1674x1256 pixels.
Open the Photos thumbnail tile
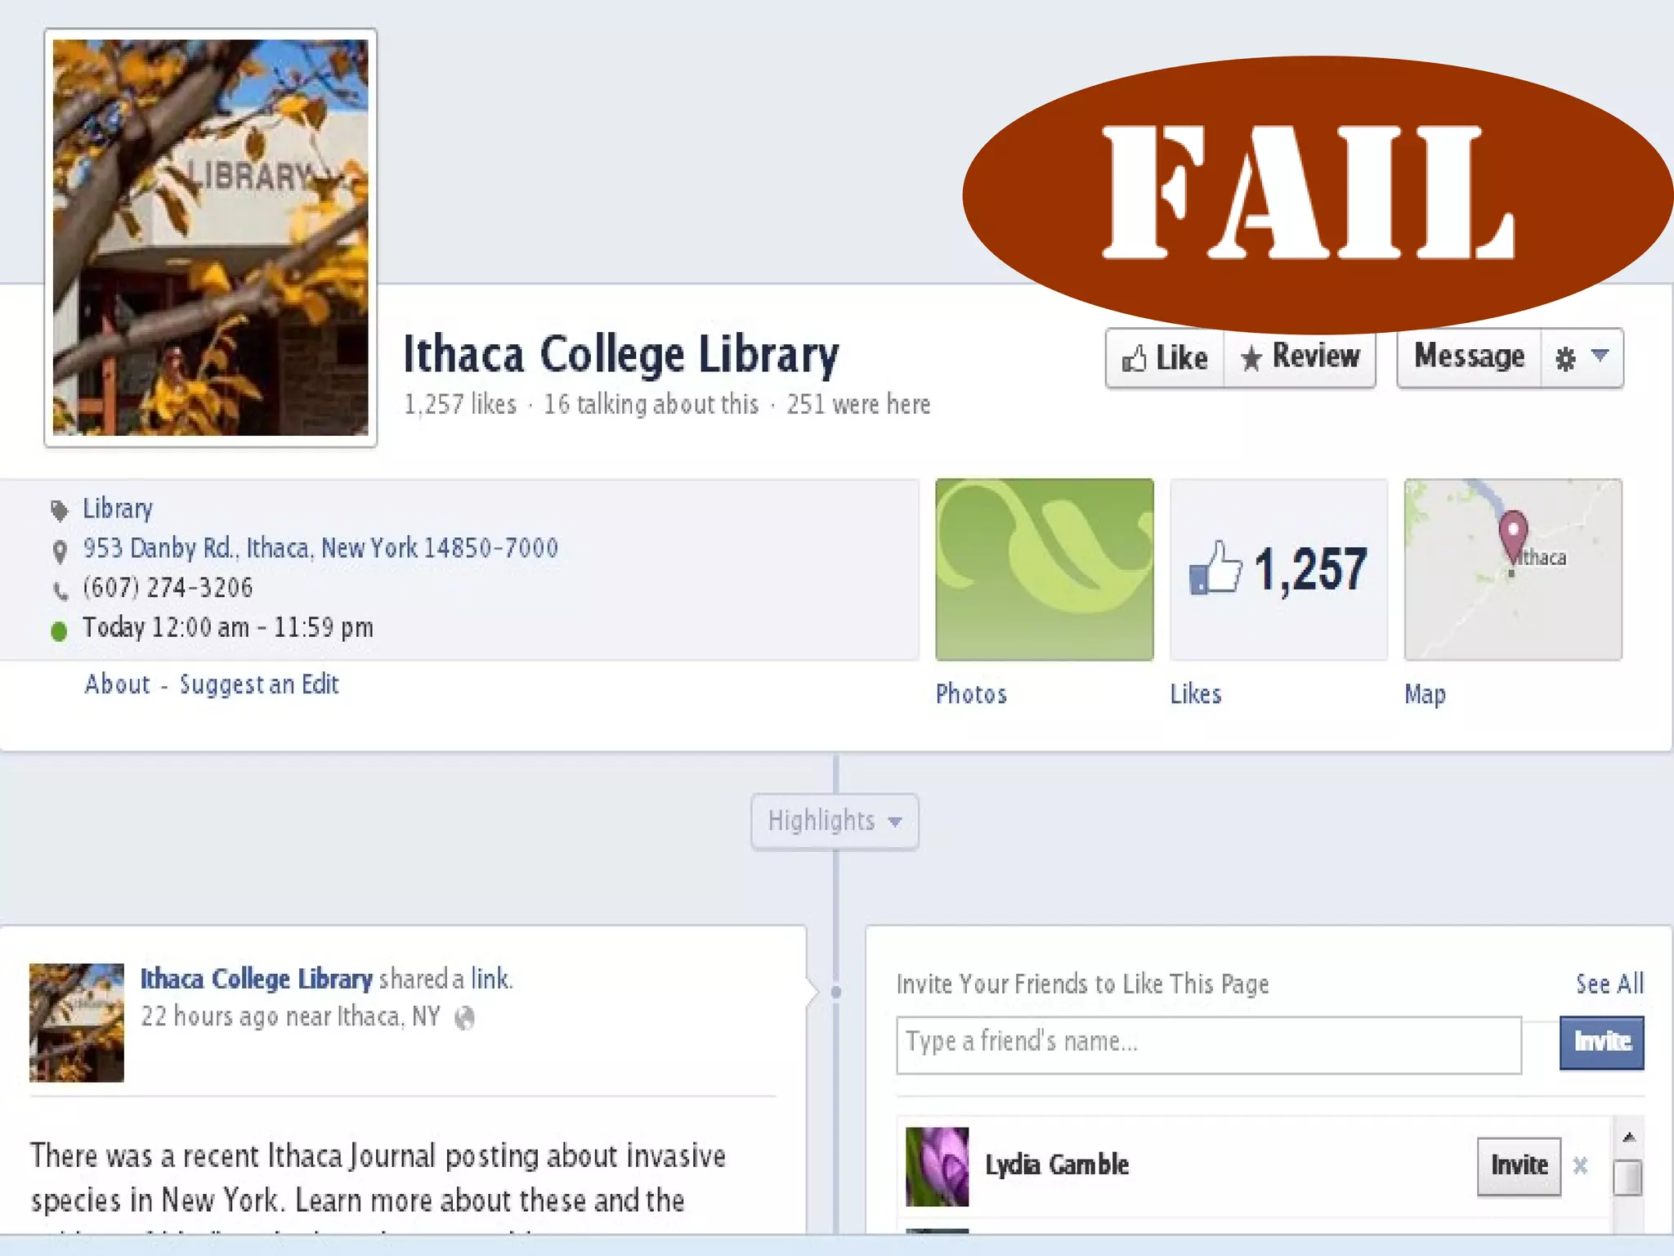[1044, 569]
